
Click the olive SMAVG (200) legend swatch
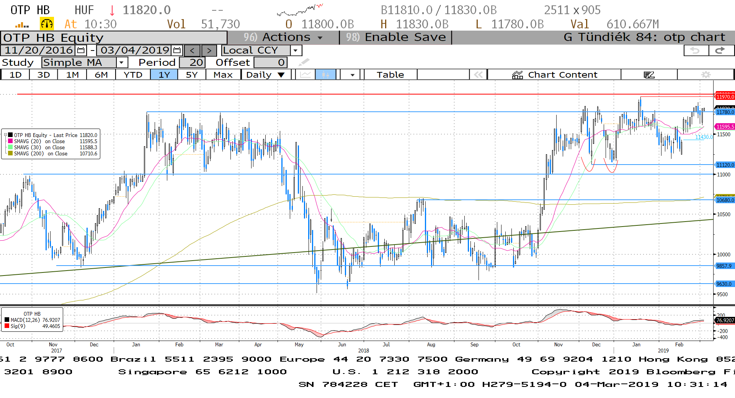[10, 153]
